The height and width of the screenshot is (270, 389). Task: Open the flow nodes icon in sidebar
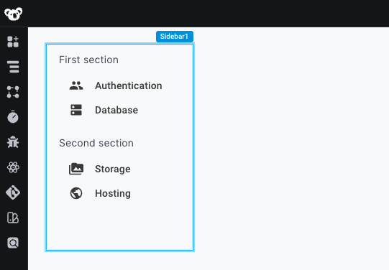pos(13,92)
